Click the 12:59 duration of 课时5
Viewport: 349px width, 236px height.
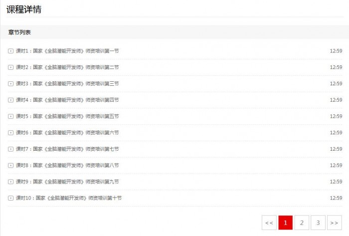click(336, 116)
